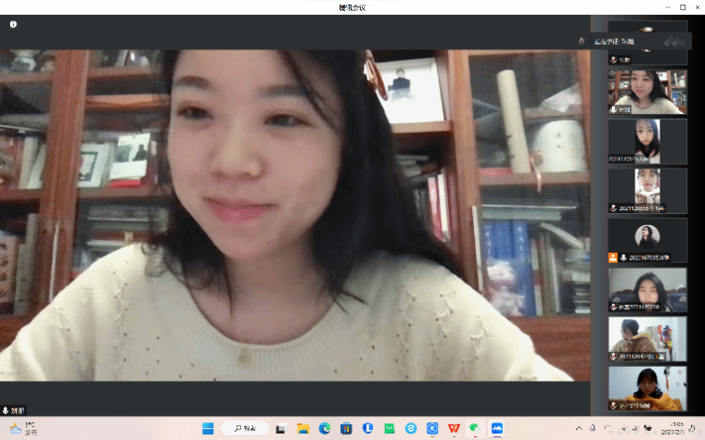
Task: Show hidden system tray icons
Action: 580,428
